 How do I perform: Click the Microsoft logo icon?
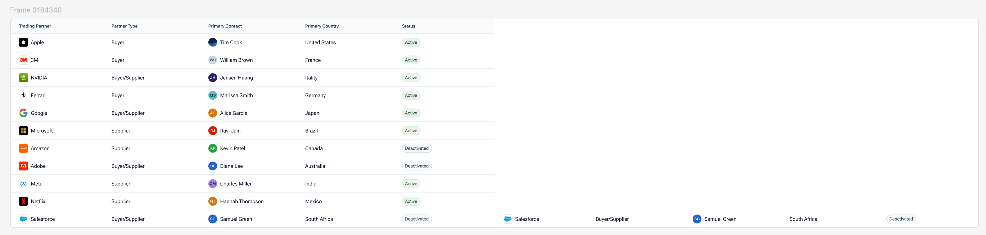(23, 131)
